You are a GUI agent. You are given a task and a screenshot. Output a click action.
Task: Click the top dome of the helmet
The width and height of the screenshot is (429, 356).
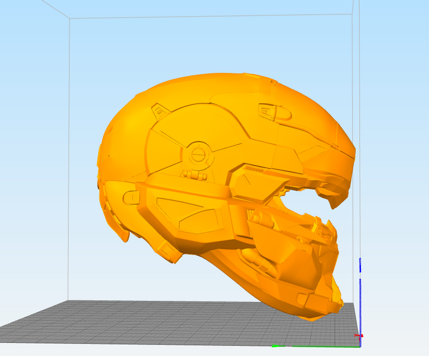click(x=214, y=86)
